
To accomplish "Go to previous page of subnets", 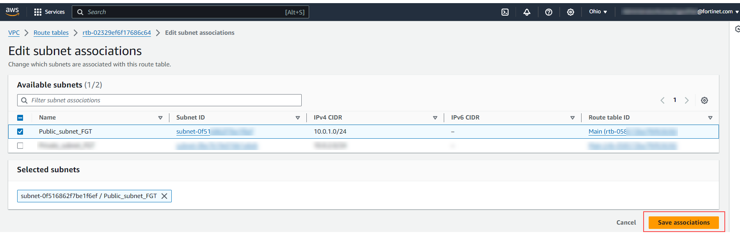I will coord(662,100).
